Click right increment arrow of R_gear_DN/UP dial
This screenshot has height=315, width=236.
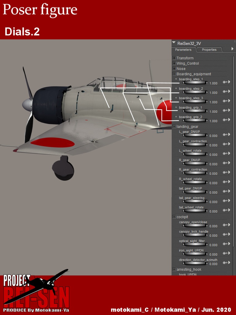(x=206, y=164)
